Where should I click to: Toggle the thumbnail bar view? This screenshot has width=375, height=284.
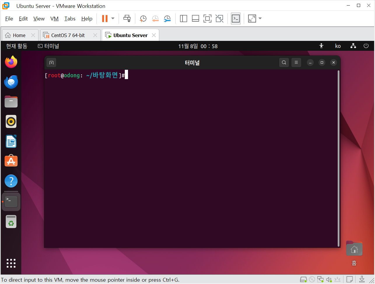tap(195, 19)
